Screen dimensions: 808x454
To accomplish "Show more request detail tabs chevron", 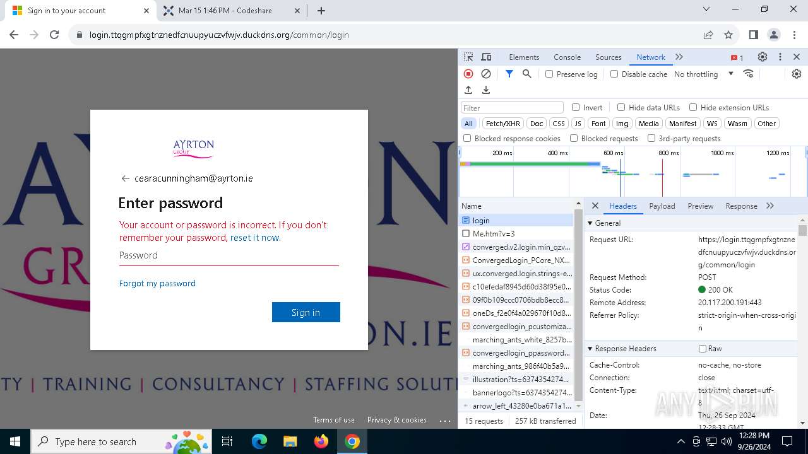I will (770, 206).
